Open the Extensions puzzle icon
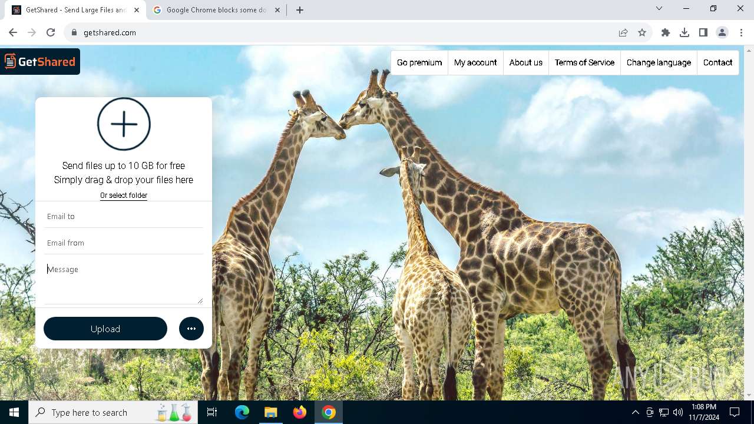The height and width of the screenshot is (424, 754). 666,32
